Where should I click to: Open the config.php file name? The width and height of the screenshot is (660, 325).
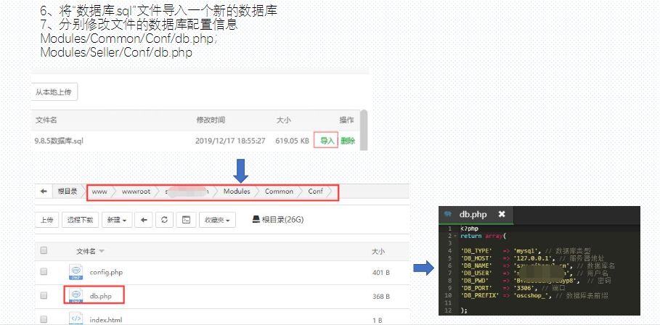[106, 273]
